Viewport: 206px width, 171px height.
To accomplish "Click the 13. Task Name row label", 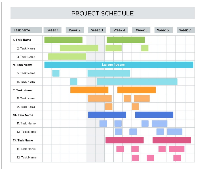I will 23,140.
